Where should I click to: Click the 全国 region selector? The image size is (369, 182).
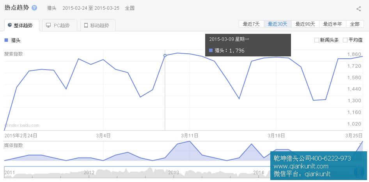tap(130, 8)
